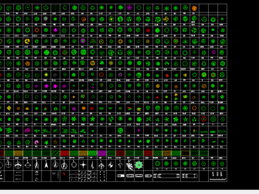
Task: Pick the large solid green filled circle symbol
Action: click(46, 52)
